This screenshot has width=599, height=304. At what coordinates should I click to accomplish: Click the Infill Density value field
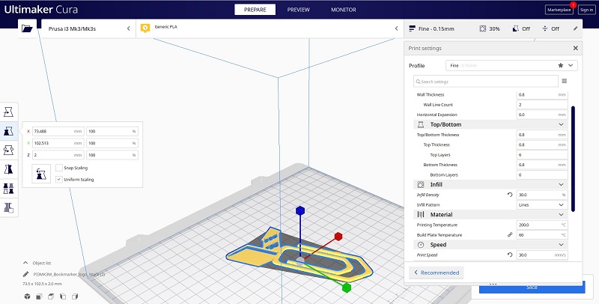click(541, 195)
